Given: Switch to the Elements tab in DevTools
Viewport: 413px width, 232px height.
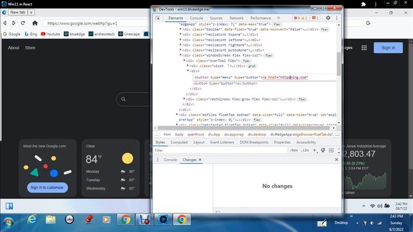Looking at the screenshot, I should click(176, 18).
